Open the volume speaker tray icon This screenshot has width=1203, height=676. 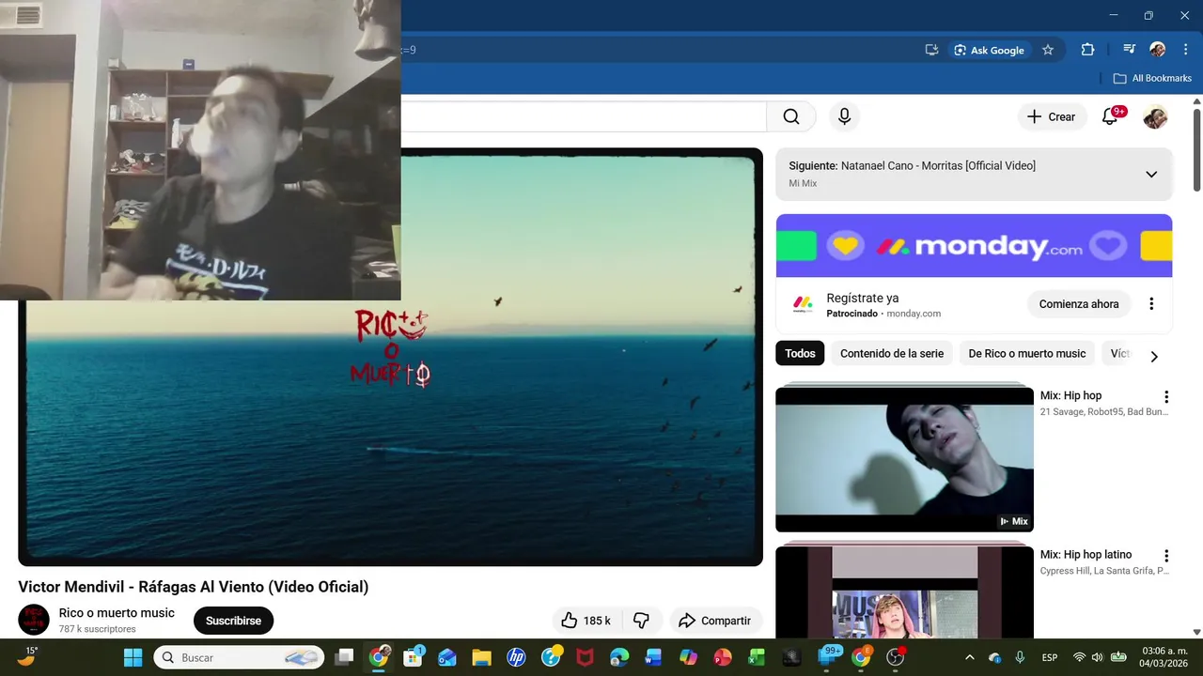pos(1097,657)
